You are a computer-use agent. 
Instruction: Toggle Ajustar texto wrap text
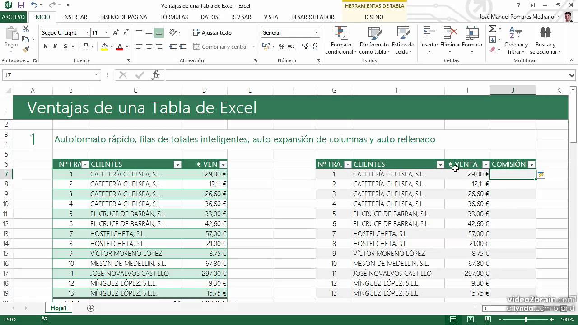(212, 33)
